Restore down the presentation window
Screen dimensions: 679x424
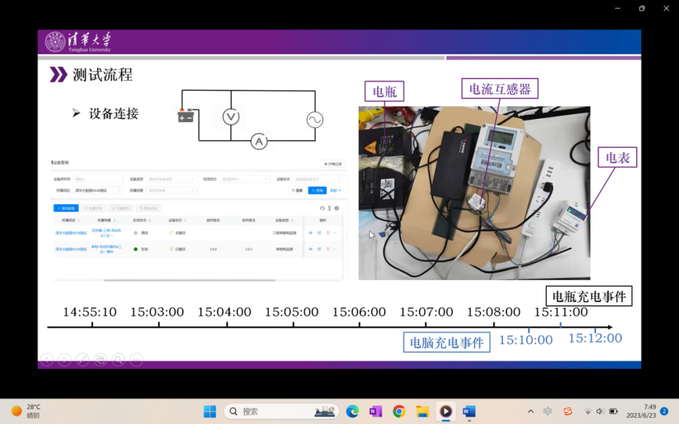click(642, 8)
